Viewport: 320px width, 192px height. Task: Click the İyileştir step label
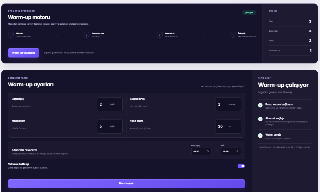pos(242,33)
